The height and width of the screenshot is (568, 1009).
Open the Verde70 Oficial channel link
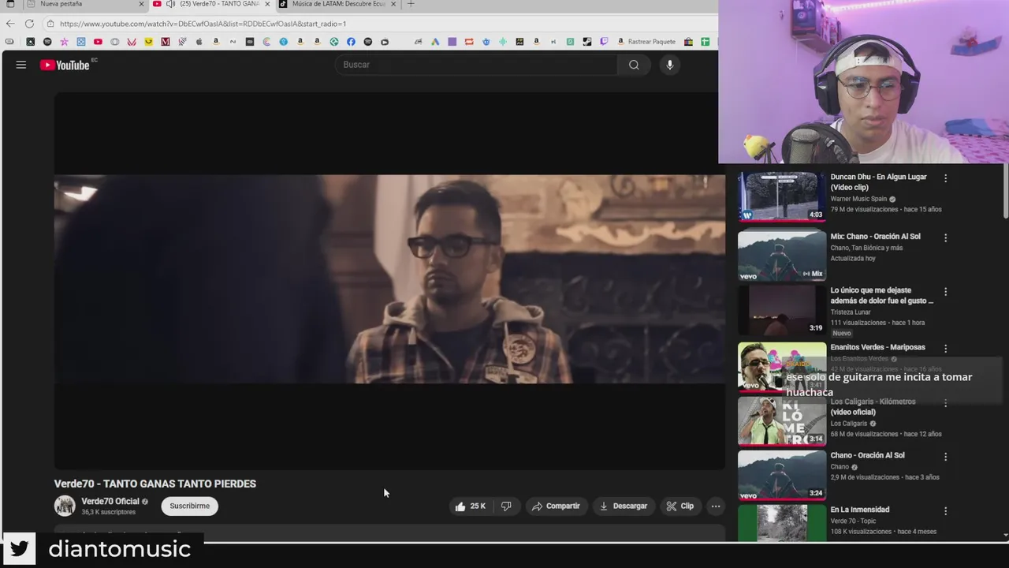pyautogui.click(x=110, y=501)
